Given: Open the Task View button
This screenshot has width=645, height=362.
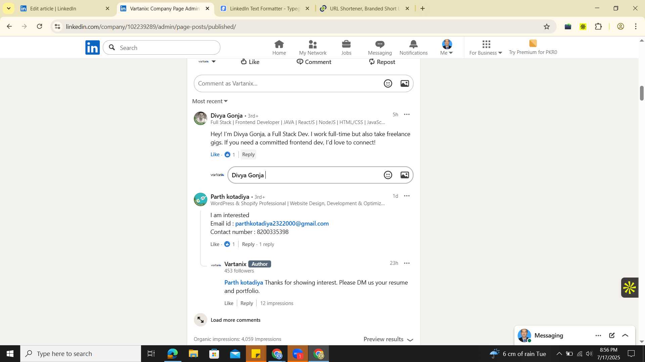Looking at the screenshot, I should 151,354.
